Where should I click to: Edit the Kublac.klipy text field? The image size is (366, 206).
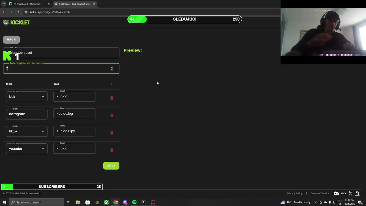pos(74,131)
